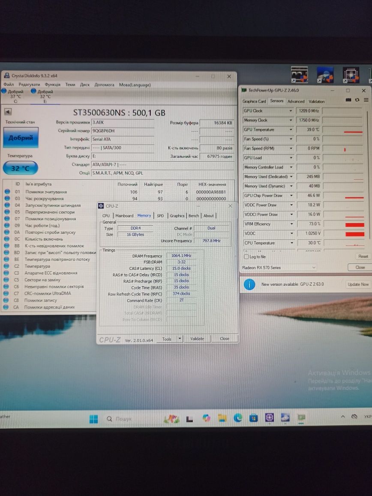
Task: Open the Advanced tab in GPU-Z
Action: [x=296, y=102]
